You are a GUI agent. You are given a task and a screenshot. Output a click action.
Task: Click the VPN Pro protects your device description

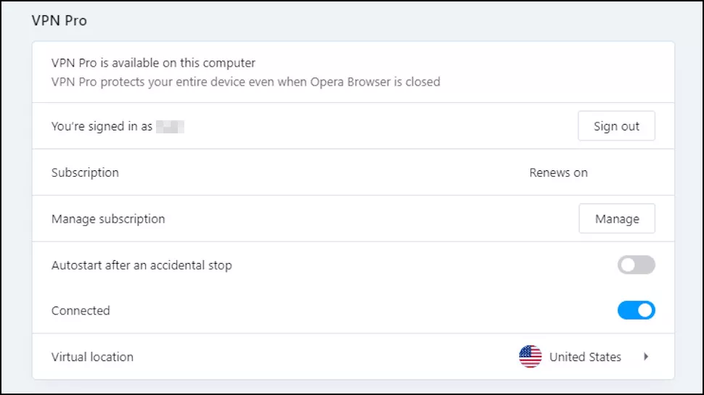point(245,82)
